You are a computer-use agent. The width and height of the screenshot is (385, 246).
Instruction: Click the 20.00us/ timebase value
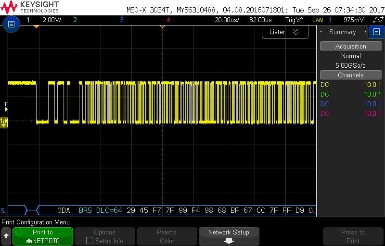[227, 20]
